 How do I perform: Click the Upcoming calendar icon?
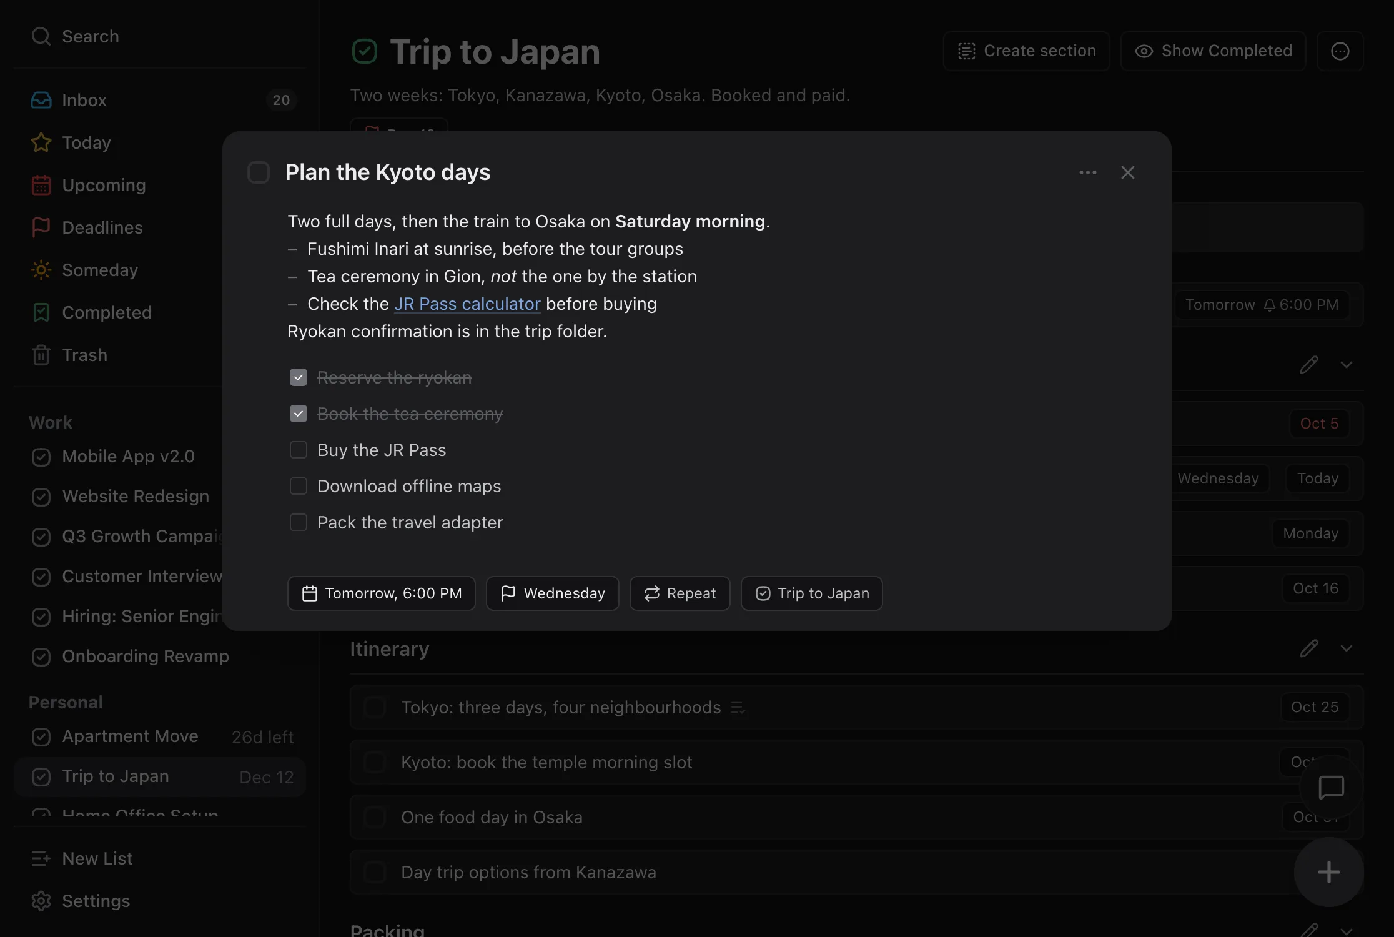point(41,185)
